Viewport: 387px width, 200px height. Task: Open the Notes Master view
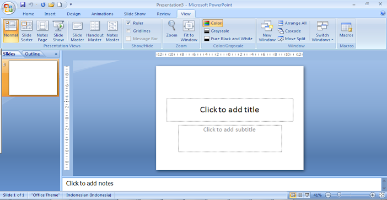point(112,31)
